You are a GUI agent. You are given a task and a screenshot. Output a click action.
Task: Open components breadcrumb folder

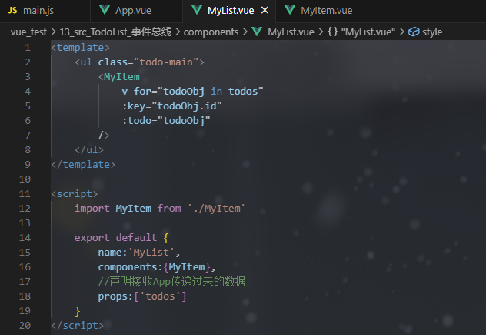(211, 32)
